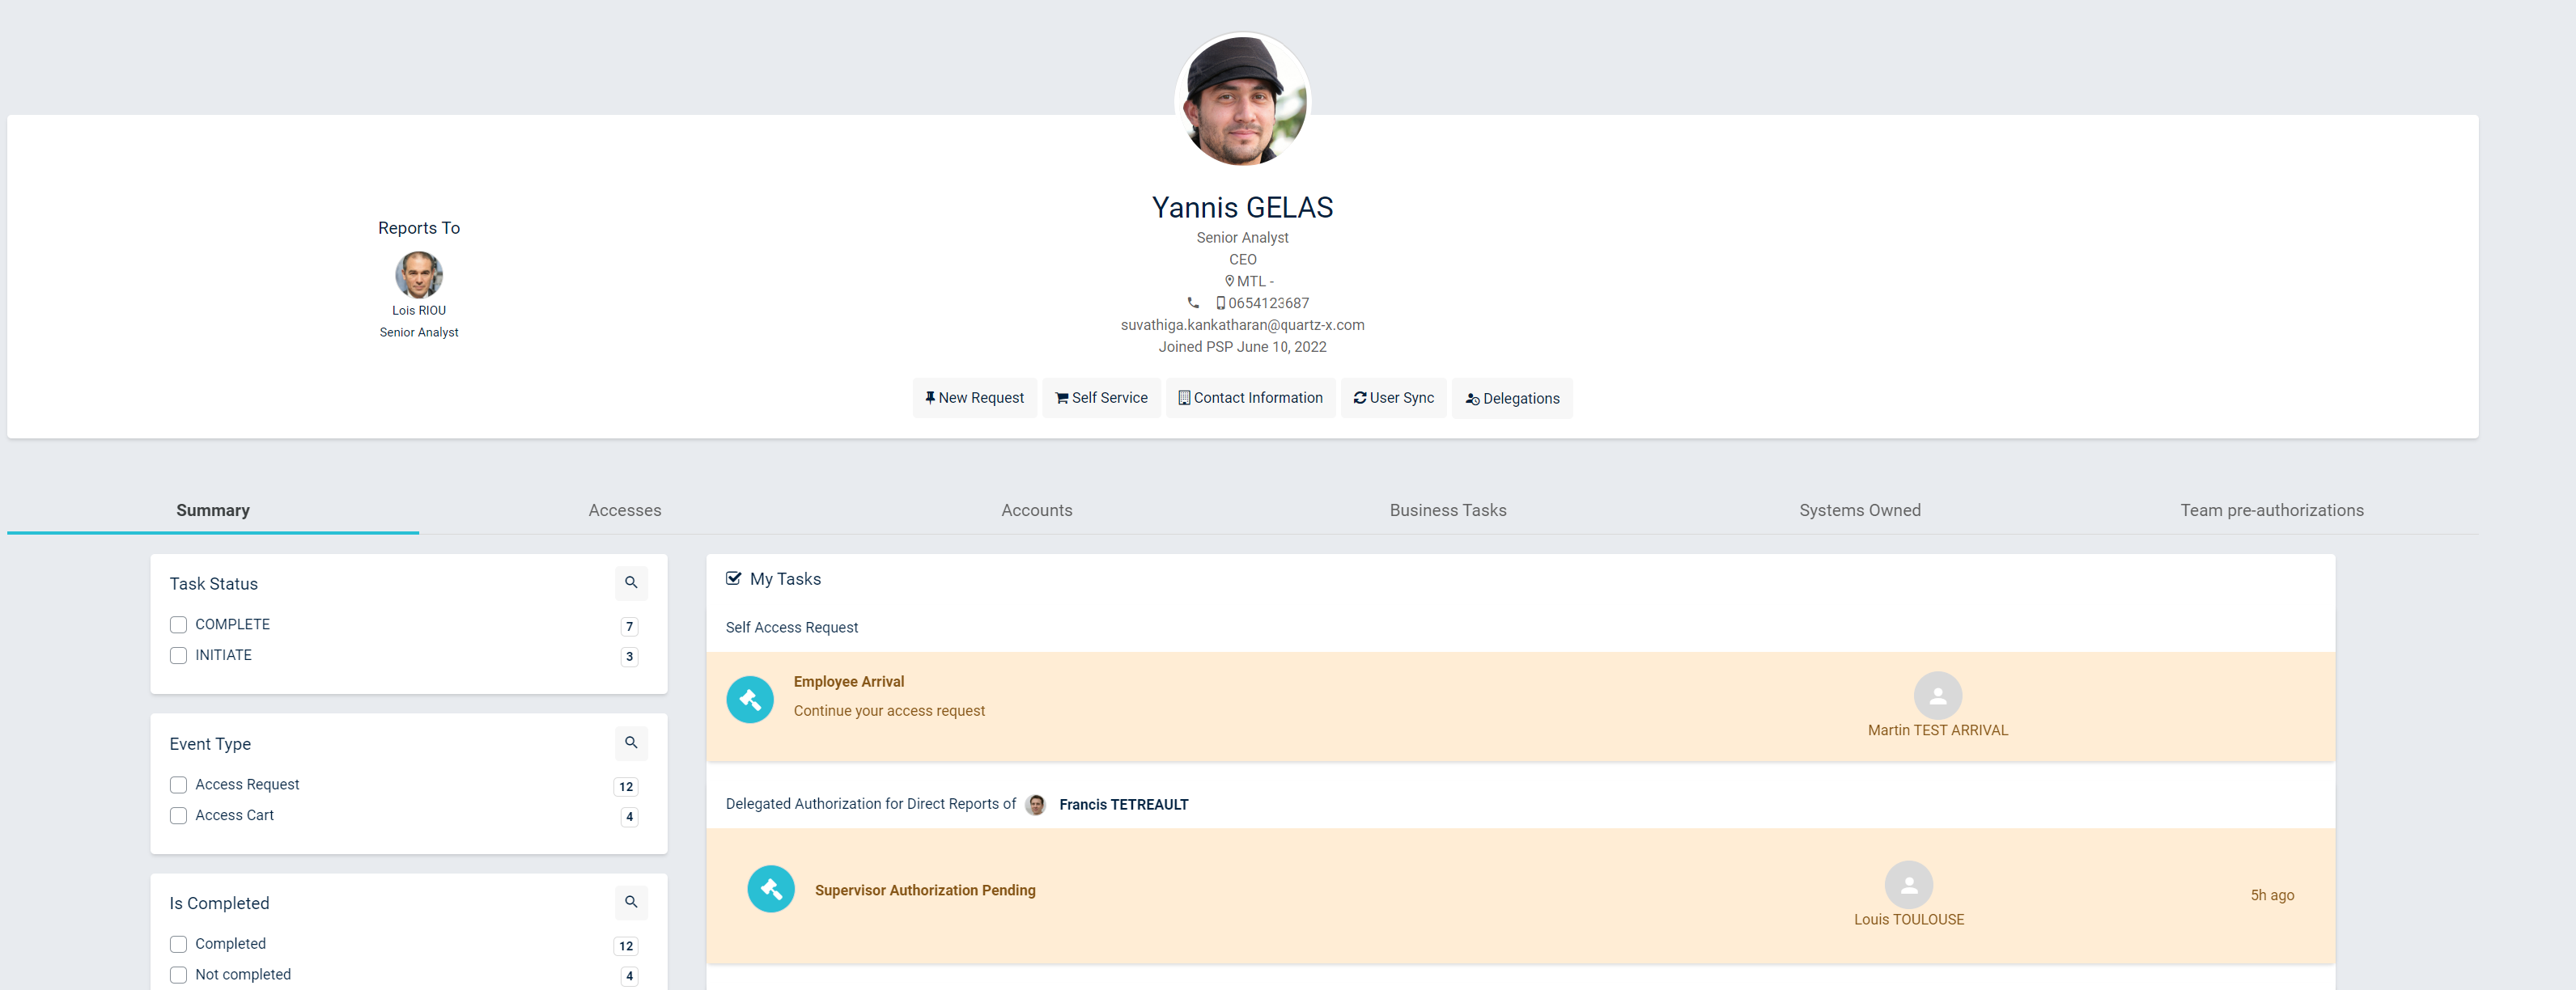Open the Business Tasks tab
Screen dimensions: 2576x990
point(1447,510)
